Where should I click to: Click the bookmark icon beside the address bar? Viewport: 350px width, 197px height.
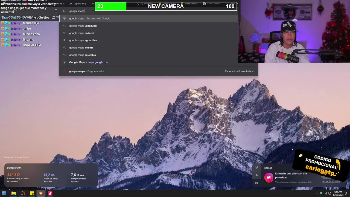(56, 11)
